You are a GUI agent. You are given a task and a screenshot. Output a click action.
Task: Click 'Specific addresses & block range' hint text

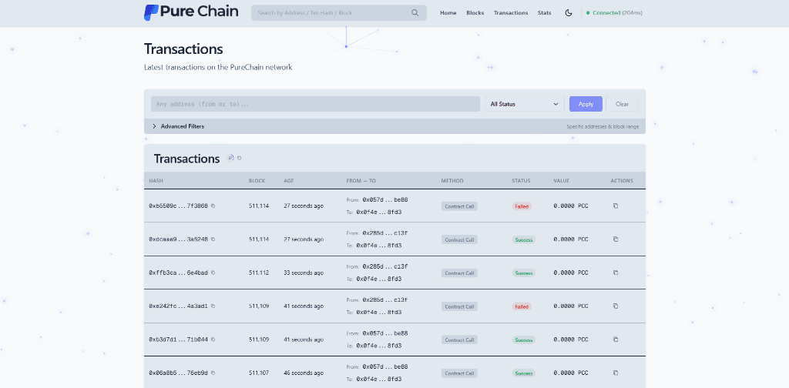coord(603,127)
